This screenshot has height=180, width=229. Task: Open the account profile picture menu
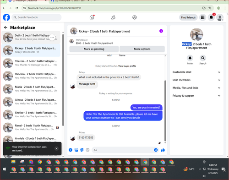click(x=220, y=17)
